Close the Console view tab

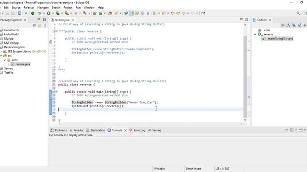125,130
